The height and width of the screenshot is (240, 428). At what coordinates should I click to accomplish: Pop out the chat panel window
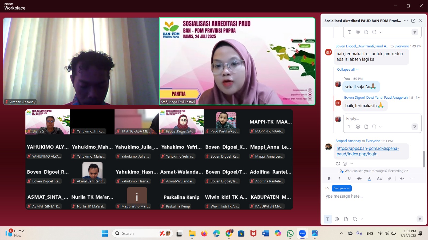click(413, 21)
